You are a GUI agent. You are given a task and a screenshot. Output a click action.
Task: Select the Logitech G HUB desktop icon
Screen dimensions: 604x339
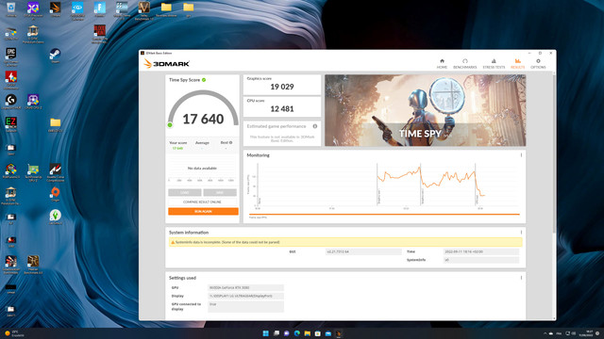pos(10,102)
